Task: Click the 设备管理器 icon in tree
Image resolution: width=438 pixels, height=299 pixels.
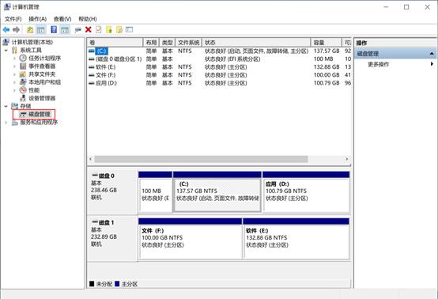Action: (23, 98)
